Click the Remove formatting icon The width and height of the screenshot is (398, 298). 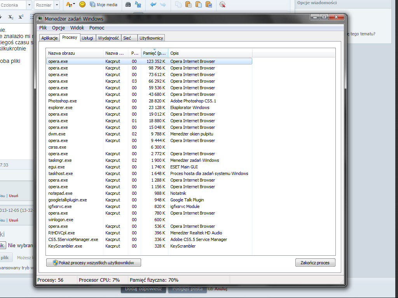tap(222, 4)
